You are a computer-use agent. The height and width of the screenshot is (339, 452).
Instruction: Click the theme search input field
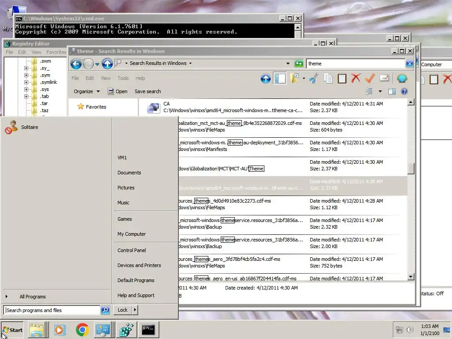pos(355,64)
